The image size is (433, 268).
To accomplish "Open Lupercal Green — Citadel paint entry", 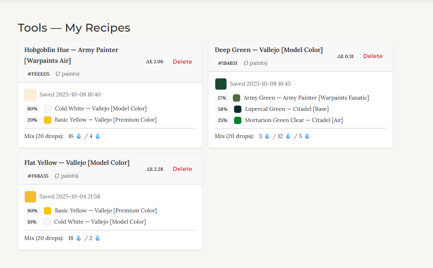I will pyautogui.click(x=286, y=109).
